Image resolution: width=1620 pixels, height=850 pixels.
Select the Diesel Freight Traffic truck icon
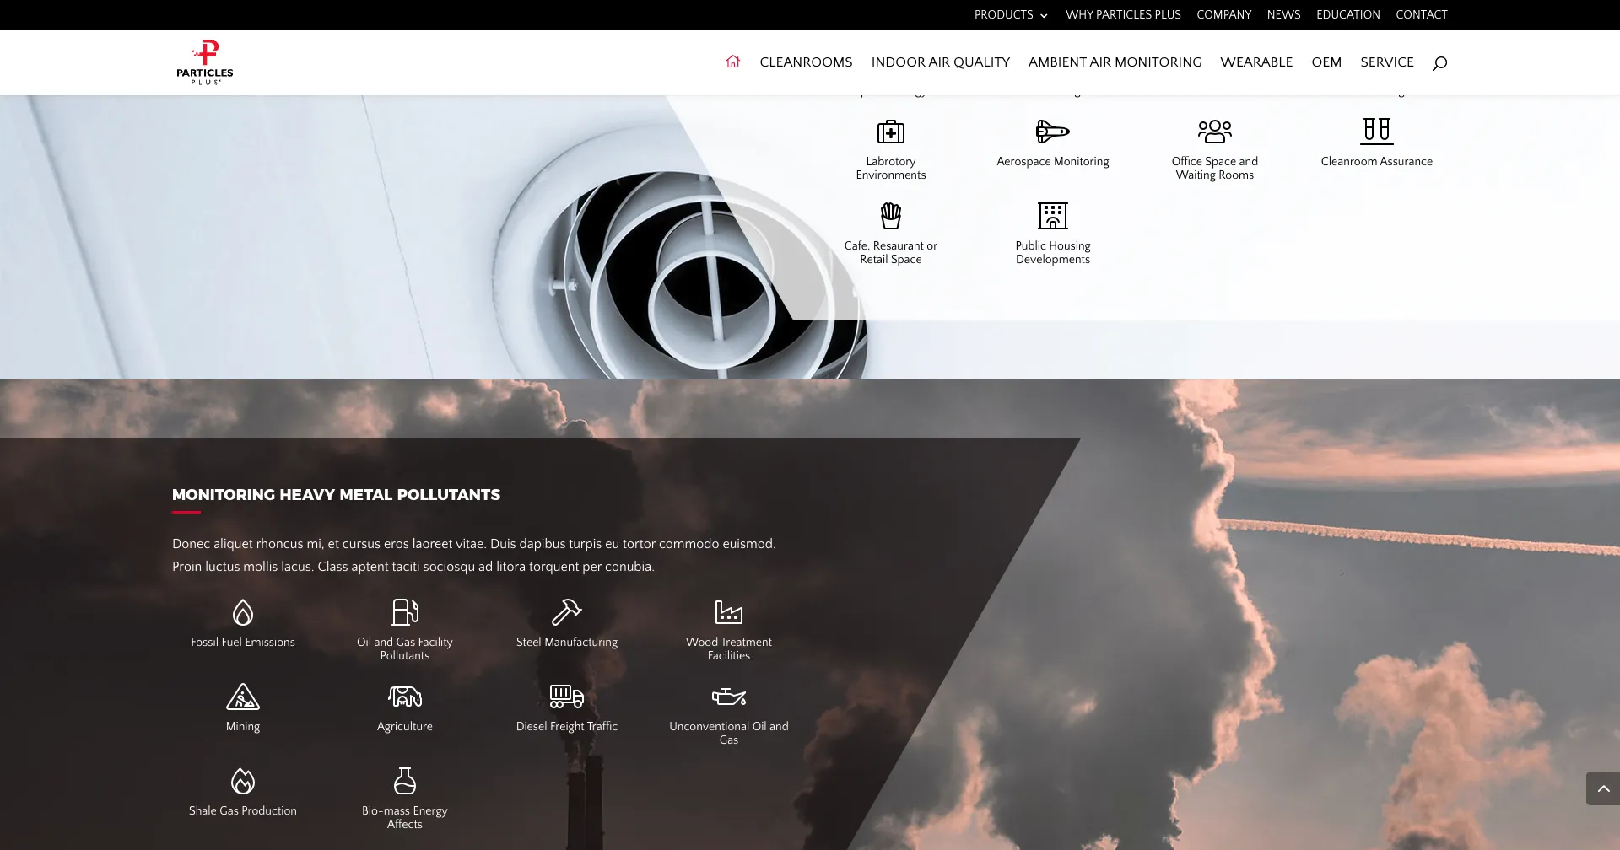566,697
